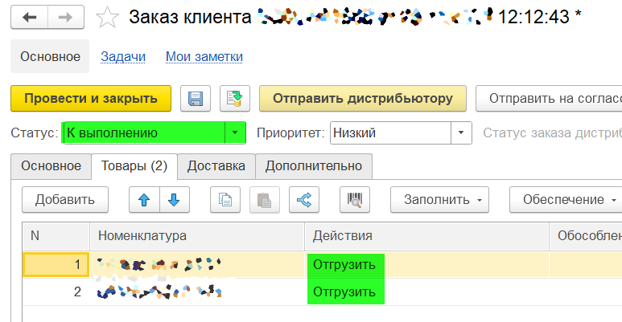Add order to favorites with star icon
The image size is (622, 322).
(x=107, y=18)
